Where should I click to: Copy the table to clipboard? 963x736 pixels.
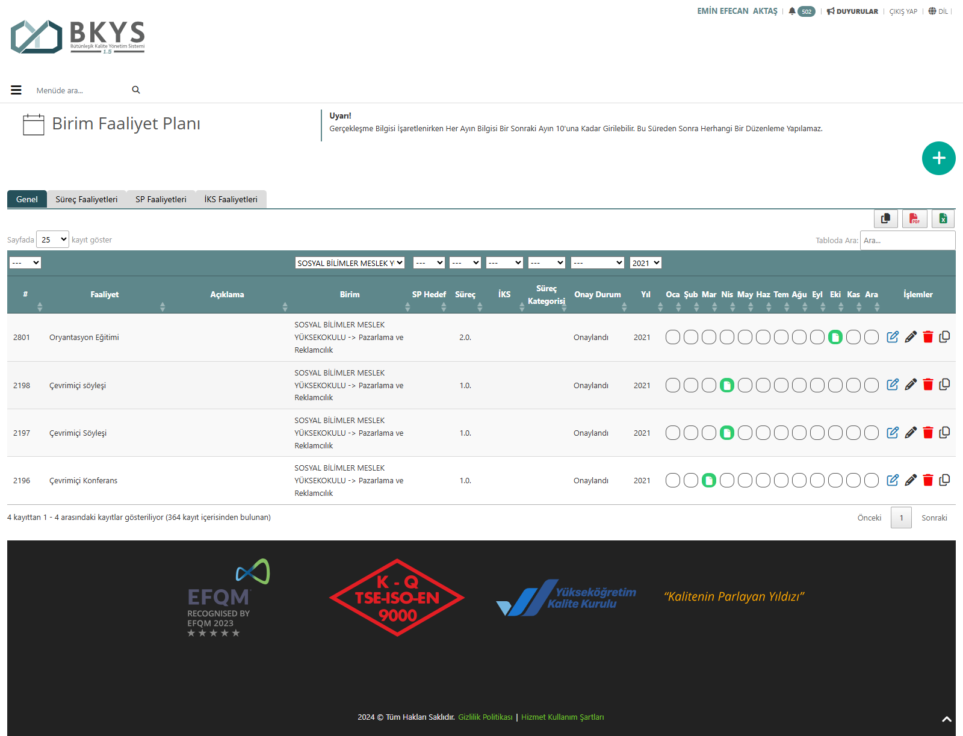[885, 218]
